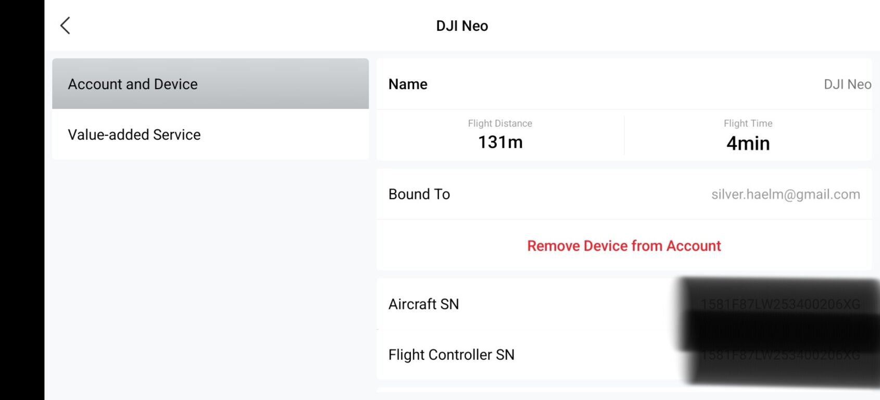Select the Name row label

coord(408,84)
